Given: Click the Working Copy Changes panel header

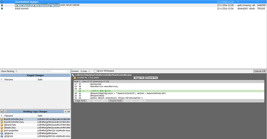Looking at the screenshot, I should pos(35,112).
